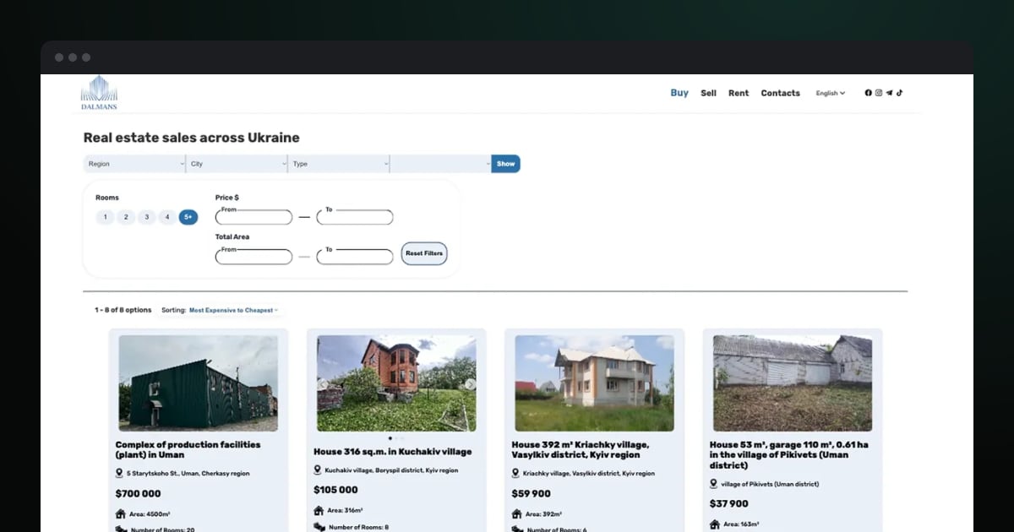Screen dimensions: 1014x532
Task: Click 'Kuchakiv village, Boryspil district' address text
Action: (x=391, y=470)
